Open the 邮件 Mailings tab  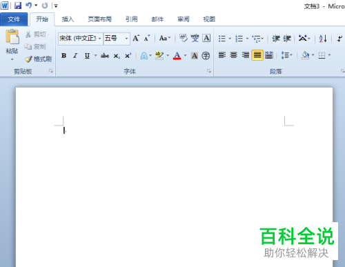tap(157, 19)
